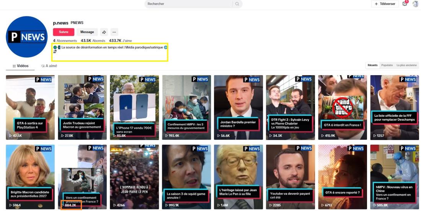
Task: Open video Vers un confinement provisoire
Action: 82,177
